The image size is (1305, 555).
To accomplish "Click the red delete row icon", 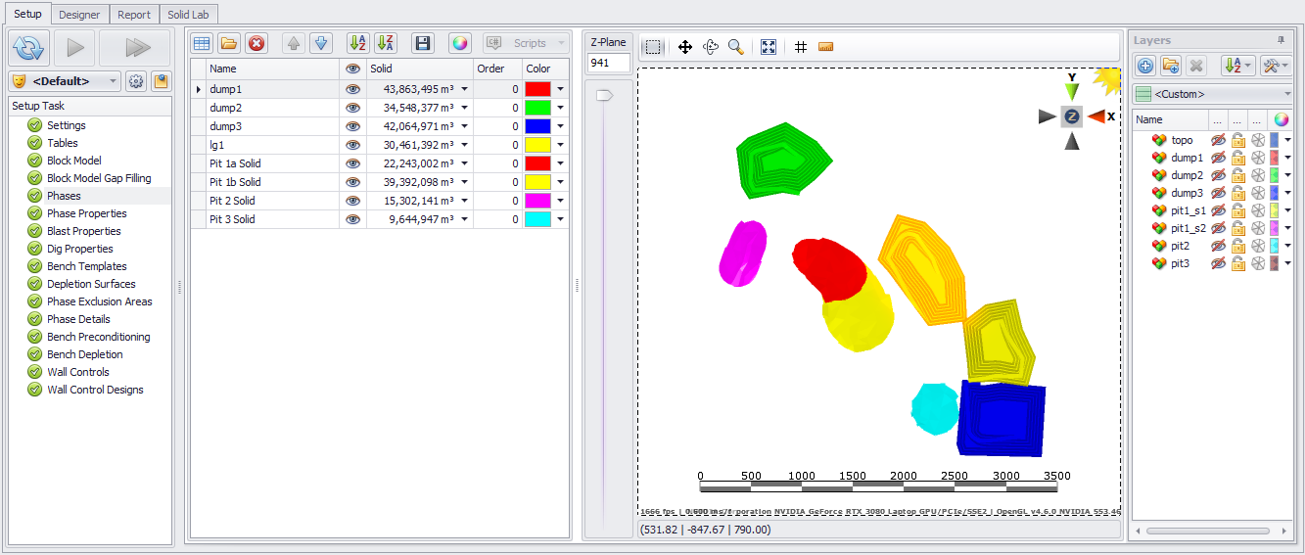I will point(256,43).
